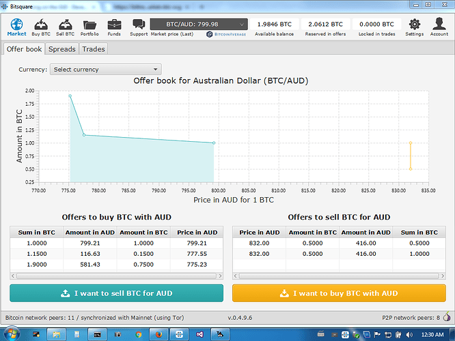Click the chart point at 1.00 BTC near 799
The image size is (455, 341).
(x=214, y=143)
